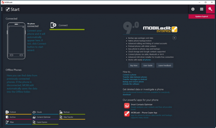Open 'Connect a phone' how-to link

129,75
